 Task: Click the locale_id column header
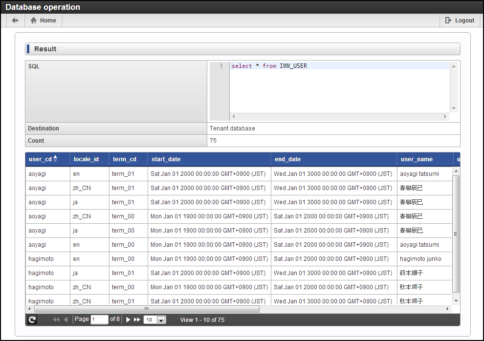click(89, 159)
